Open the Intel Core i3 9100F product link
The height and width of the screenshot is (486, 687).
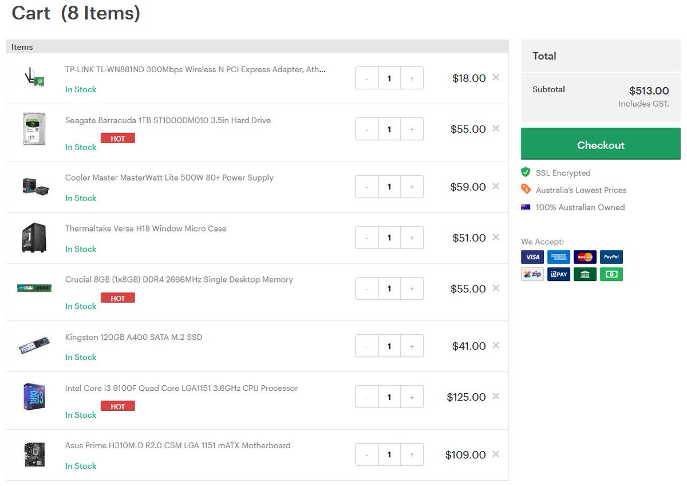(181, 388)
